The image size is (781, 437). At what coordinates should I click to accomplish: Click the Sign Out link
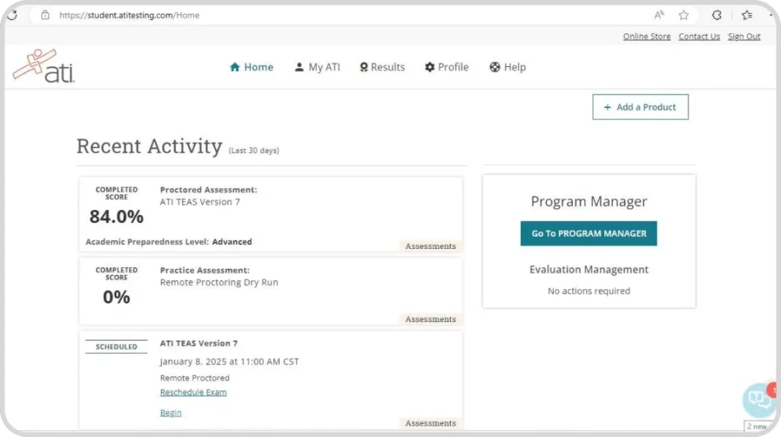click(744, 37)
